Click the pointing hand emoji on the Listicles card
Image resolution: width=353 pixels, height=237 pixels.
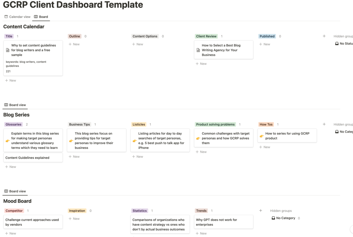[x=135, y=141]
